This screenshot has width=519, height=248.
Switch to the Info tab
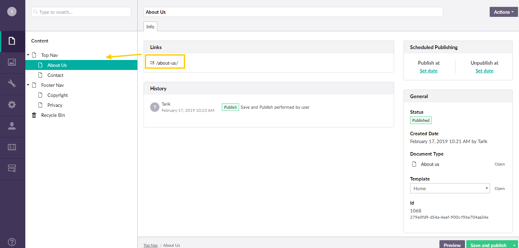click(x=150, y=27)
